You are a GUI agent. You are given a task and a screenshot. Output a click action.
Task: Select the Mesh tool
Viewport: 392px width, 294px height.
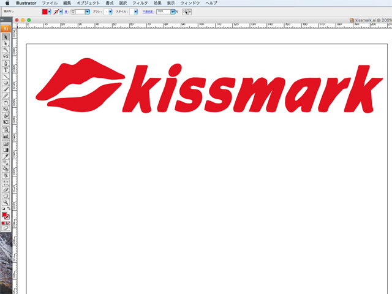click(6, 144)
